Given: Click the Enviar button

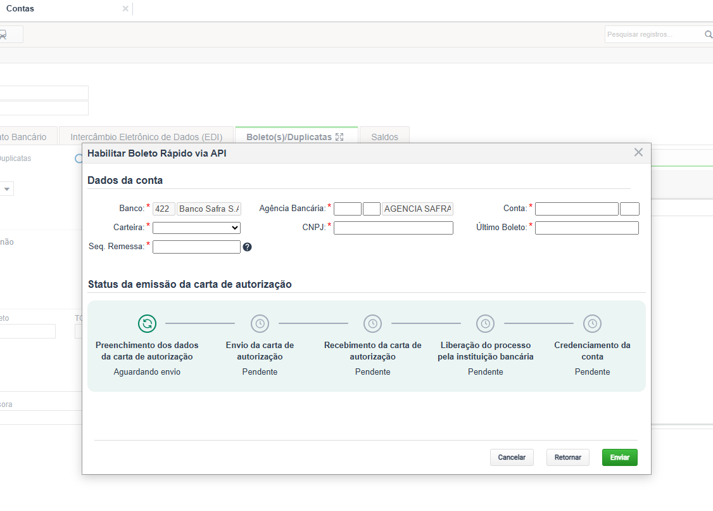Looking at the screenshot, I should [x=620, y=457].
